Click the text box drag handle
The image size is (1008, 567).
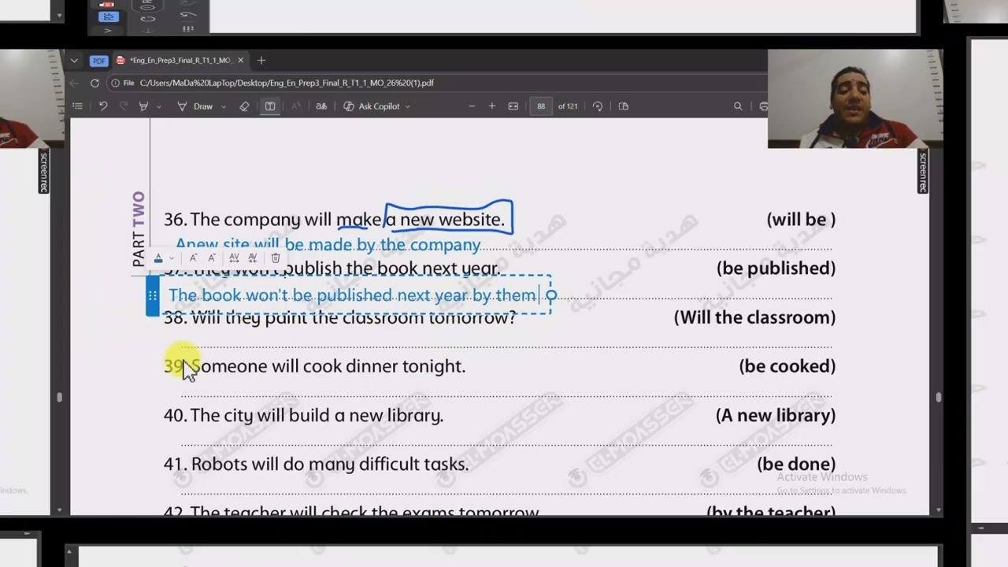click(153, 295)
